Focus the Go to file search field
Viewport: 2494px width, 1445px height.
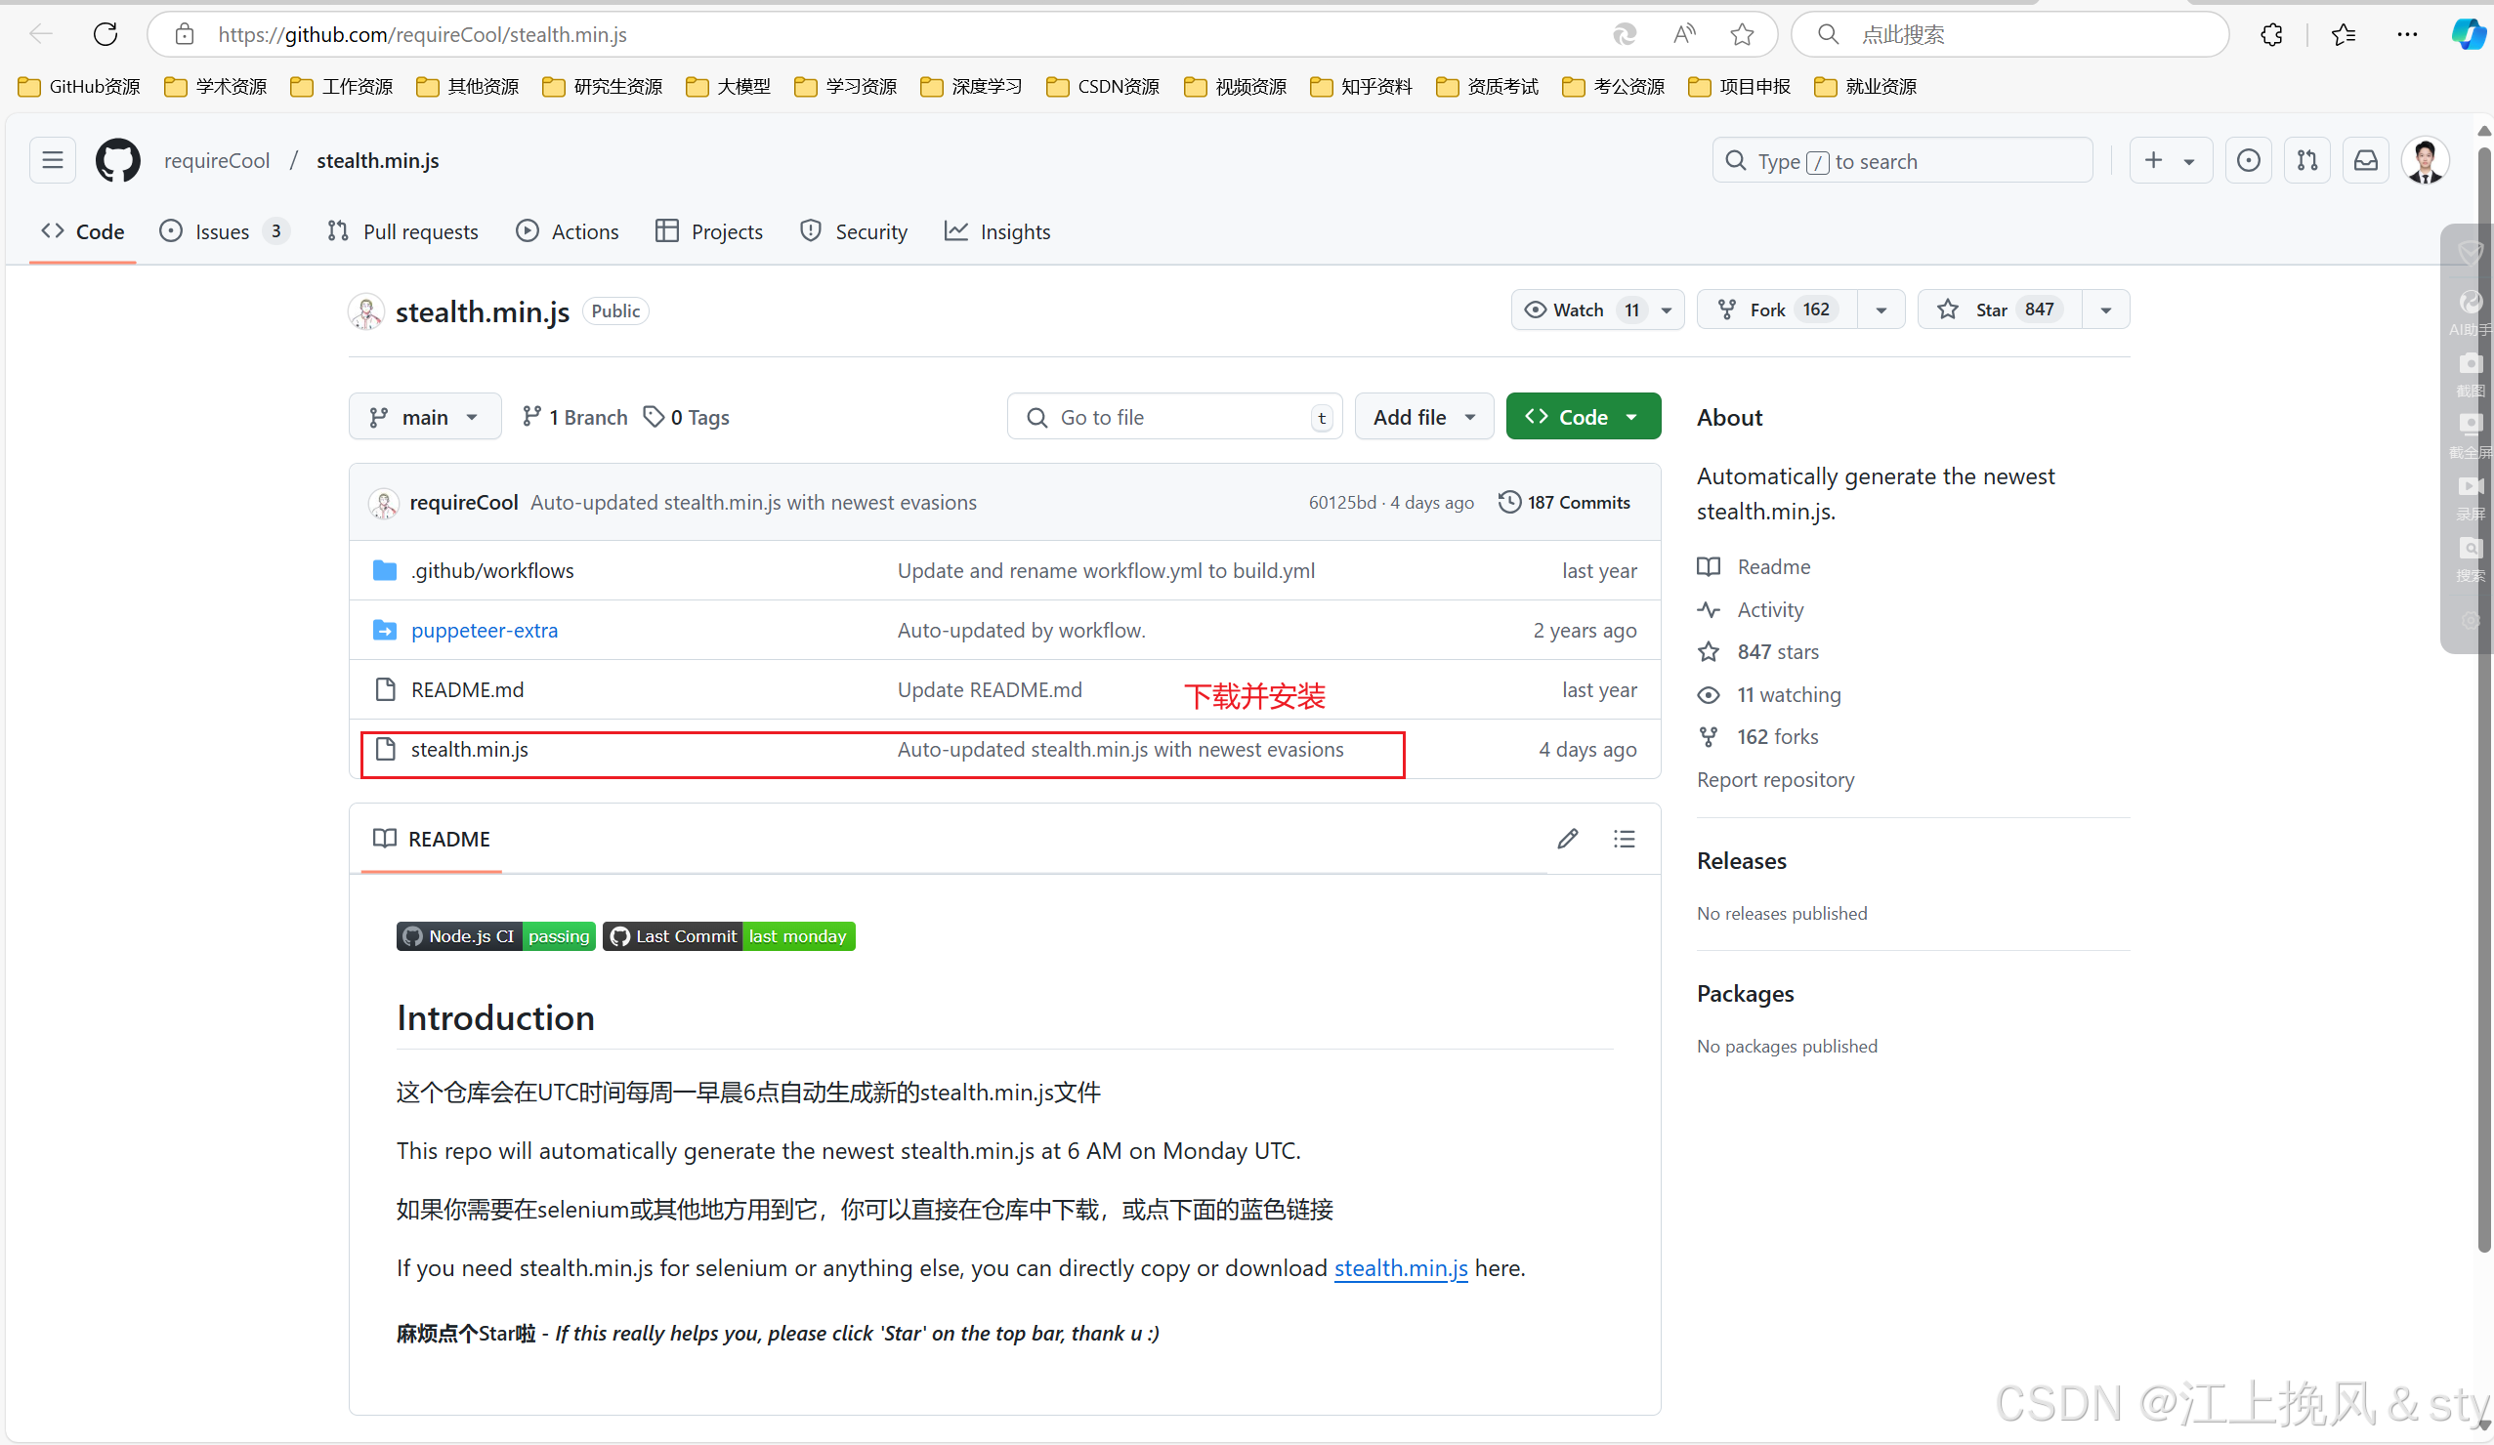tap(1175, 417)
